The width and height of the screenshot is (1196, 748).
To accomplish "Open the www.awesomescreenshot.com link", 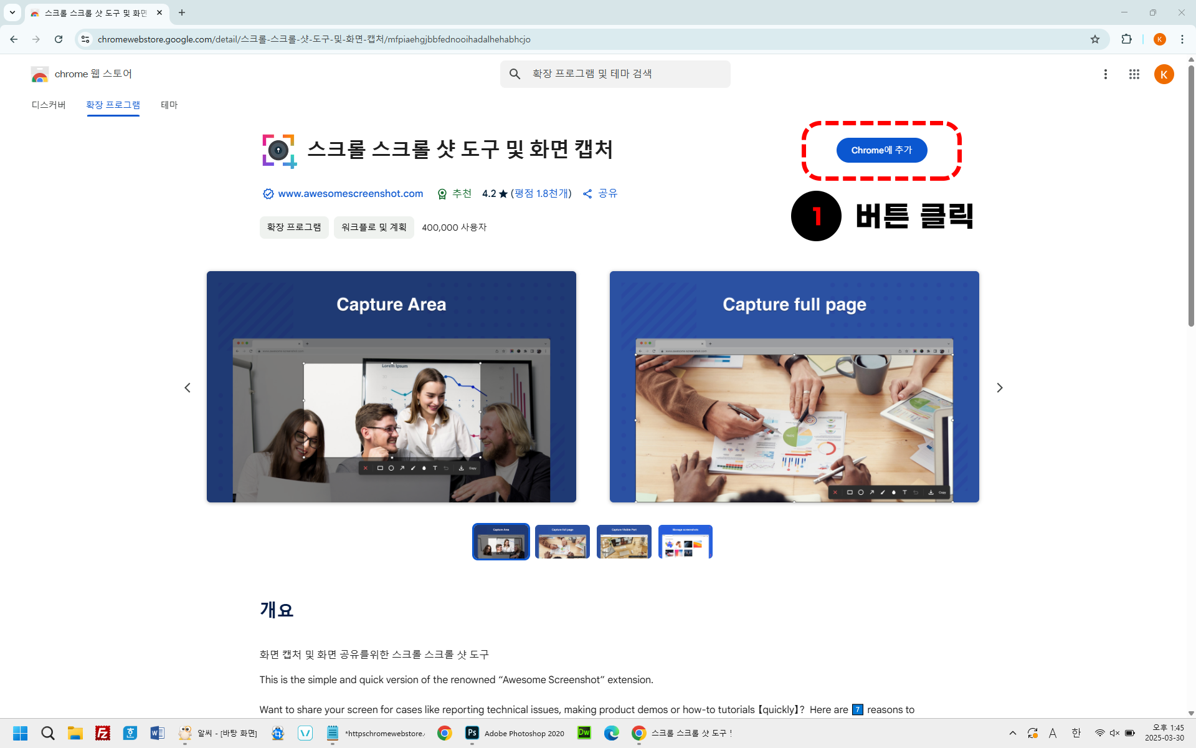I will 351,194.
